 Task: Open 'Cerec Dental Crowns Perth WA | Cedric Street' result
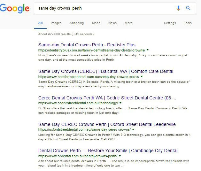[107, 98]
